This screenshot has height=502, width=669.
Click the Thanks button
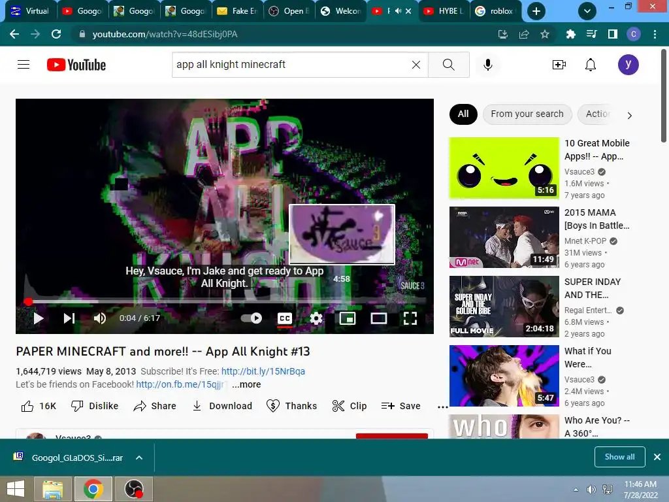(x=291, y=406)
